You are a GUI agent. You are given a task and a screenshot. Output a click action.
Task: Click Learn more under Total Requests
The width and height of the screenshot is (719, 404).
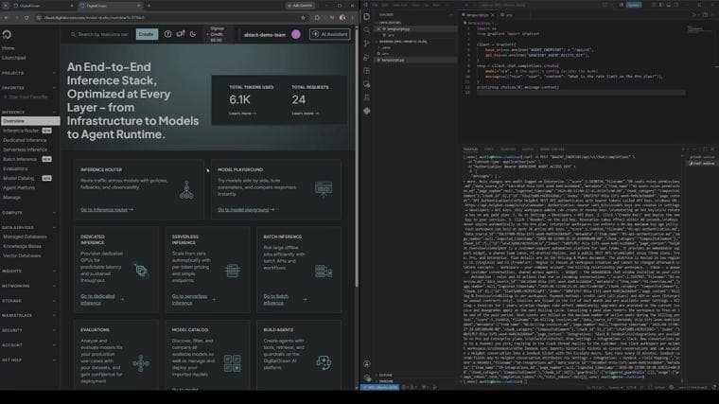pyautogui.click(x=306, y=114)
